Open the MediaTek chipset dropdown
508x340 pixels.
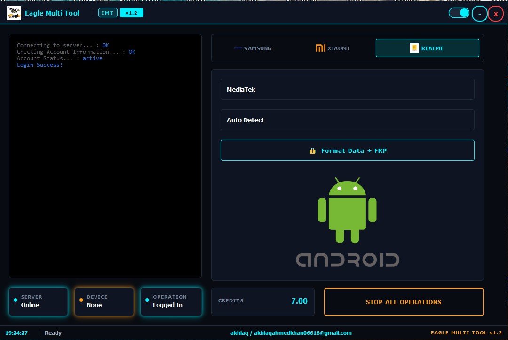347,89
